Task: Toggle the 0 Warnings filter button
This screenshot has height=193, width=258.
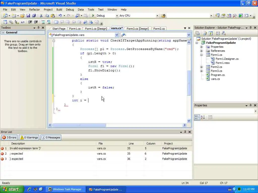Action: 29,137
